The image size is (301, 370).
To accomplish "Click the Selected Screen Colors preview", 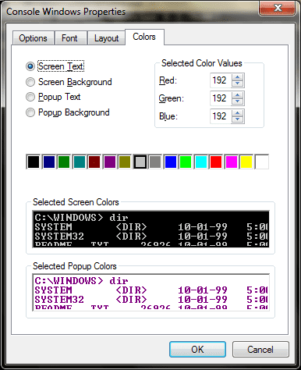I will coord(151,229).
